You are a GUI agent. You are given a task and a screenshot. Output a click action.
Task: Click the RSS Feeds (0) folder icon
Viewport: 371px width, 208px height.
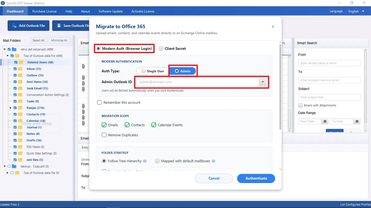(x=20, y=147)
